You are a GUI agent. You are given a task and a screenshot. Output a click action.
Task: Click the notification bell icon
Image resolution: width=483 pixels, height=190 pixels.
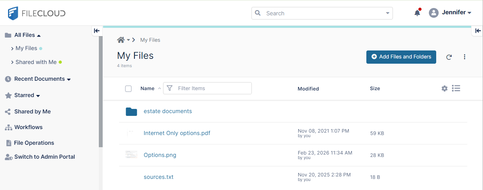tap(417, 13)
